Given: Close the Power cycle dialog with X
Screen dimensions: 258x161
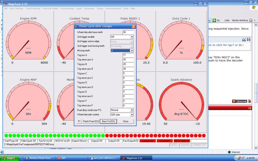Looking at the screenshot, I should [x=134, y=26].
